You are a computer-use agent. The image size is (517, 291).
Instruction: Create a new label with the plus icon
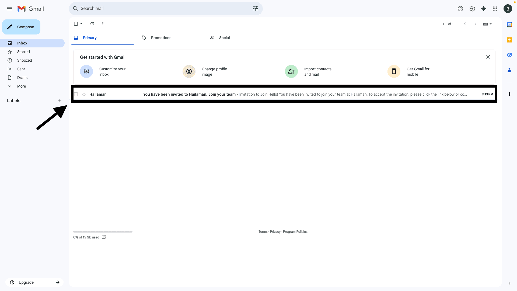click(x=60, y=101)
